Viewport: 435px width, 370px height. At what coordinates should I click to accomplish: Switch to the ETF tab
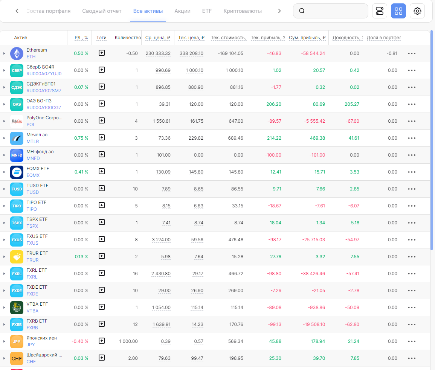tap(207, 11)
